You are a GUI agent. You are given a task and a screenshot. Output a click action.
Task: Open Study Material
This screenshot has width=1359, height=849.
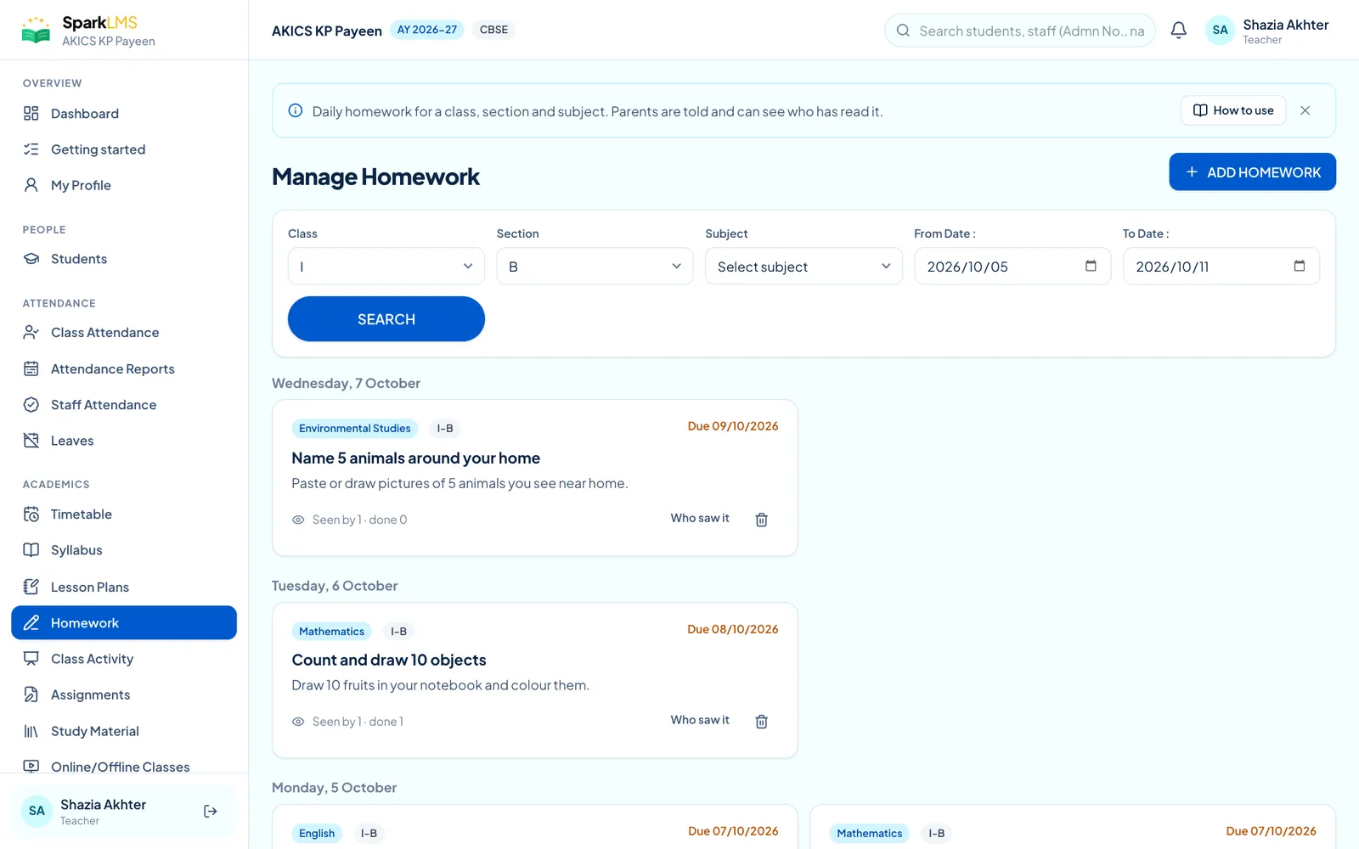coord(124,731)
